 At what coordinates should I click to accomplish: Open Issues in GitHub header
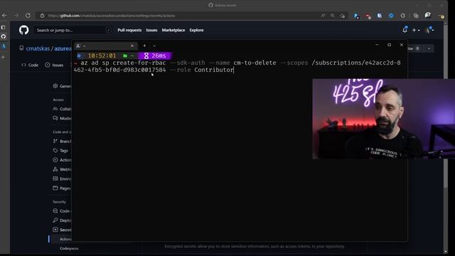[151, 30]
